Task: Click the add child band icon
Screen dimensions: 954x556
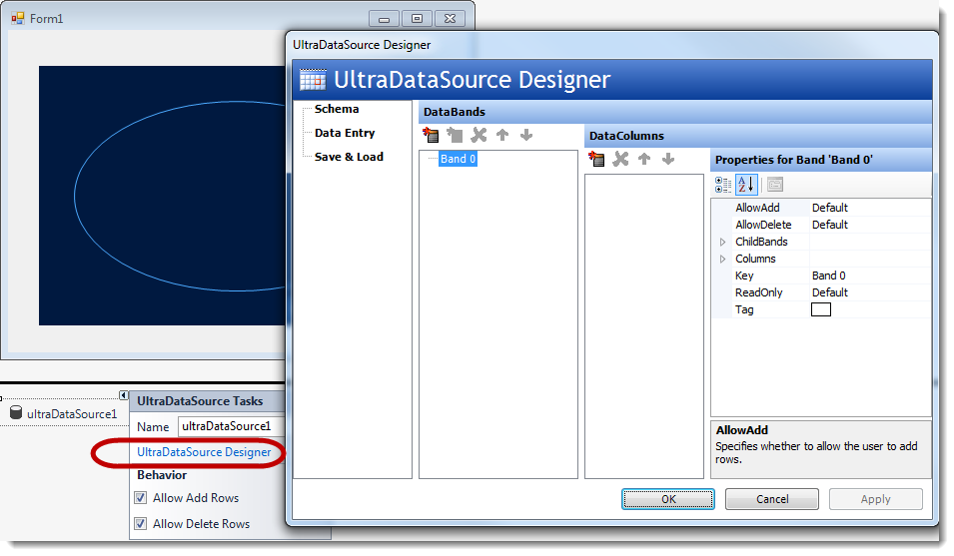Action: (x=456, y=135)
